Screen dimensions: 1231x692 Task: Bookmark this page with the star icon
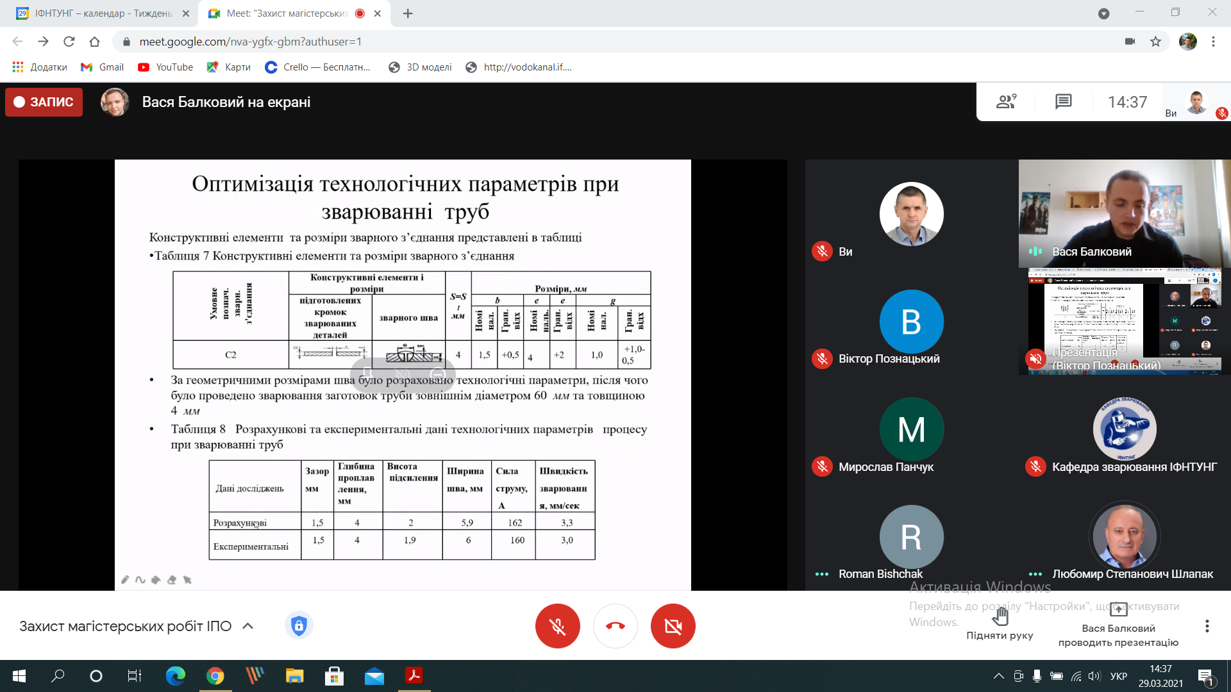point(1155,42)
